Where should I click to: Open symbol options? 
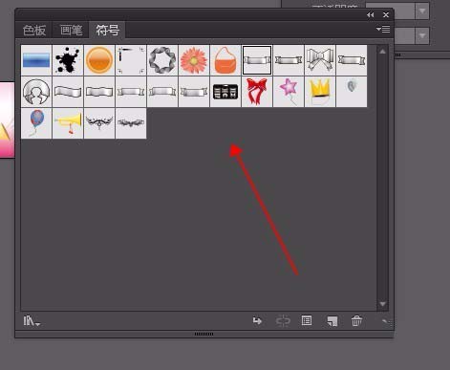coord(307,320)
